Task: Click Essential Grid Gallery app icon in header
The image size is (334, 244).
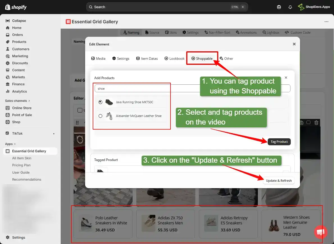Action: [68, 22]
